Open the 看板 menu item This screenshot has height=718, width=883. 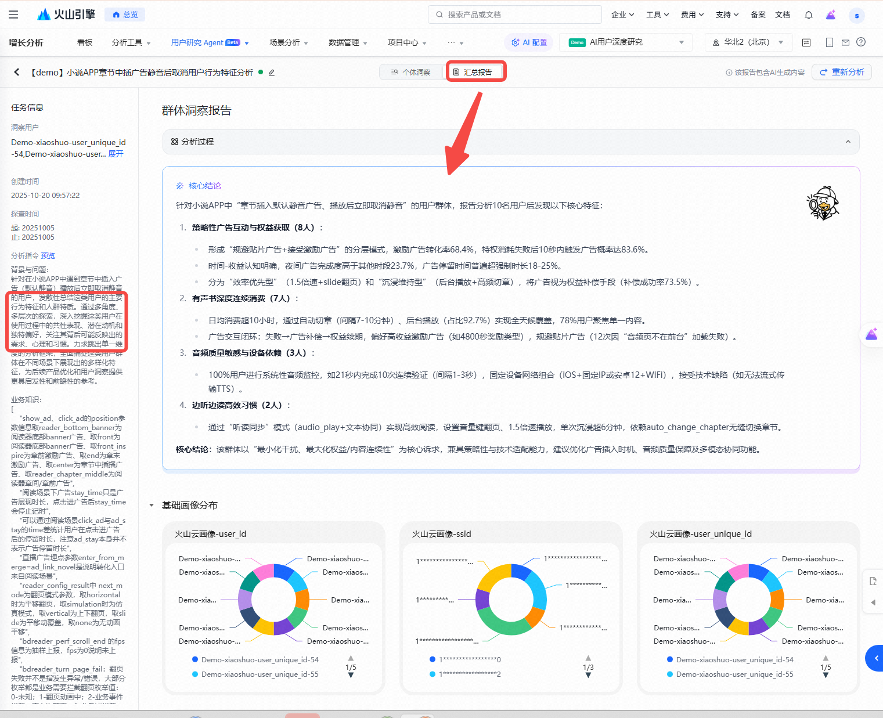[x=85, y=42]
